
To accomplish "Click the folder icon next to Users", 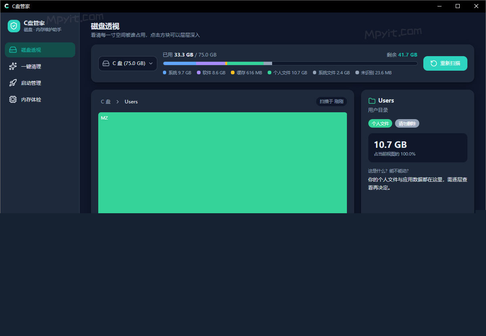I will pos(372,101).
